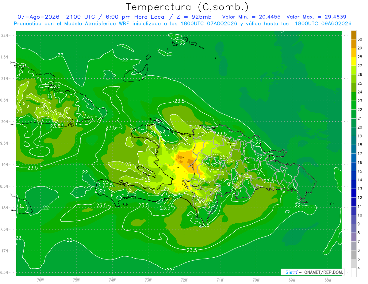Pick the orange swatch between legend values 29 and 30
368x284 pixels.
[x=354, y=44]
